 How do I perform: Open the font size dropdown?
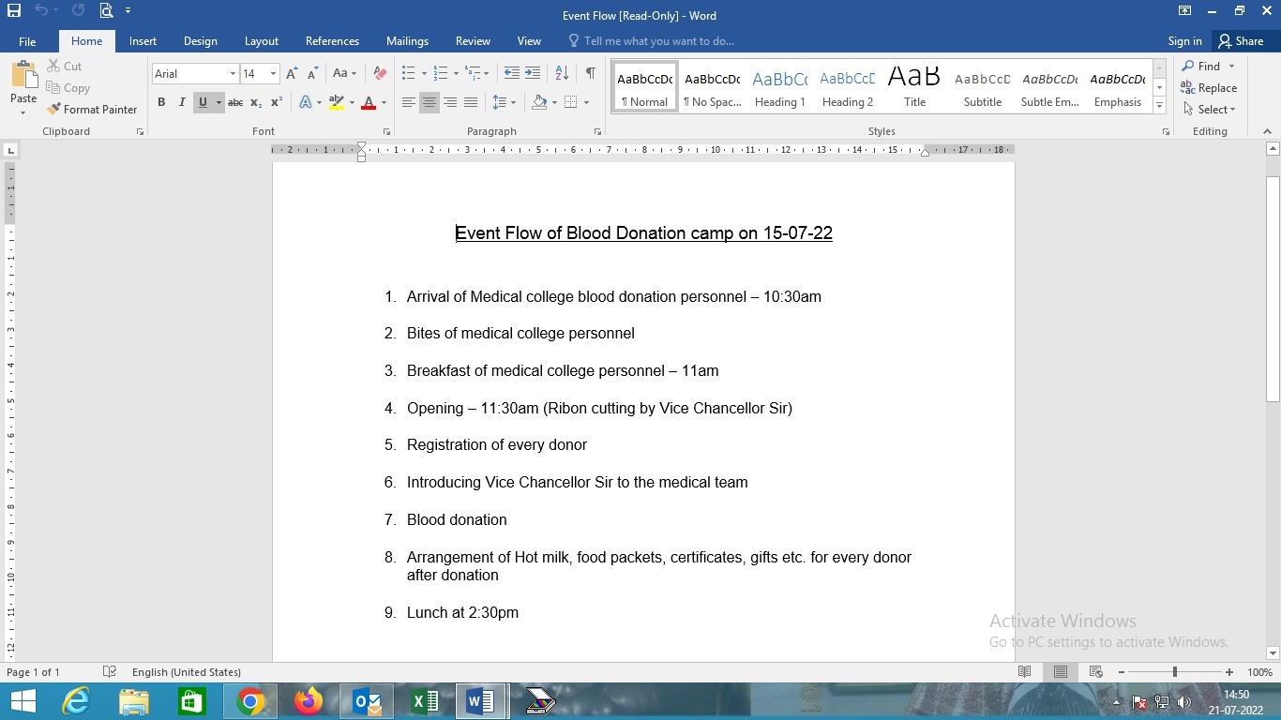273,73
